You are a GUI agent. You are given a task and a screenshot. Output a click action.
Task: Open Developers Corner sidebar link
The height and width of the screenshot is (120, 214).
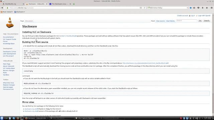(9, 52)
